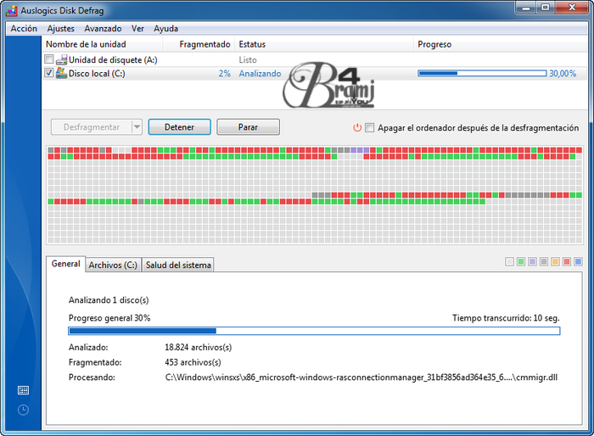This screenshot has height=436, width=594.
Task: Open the Ayuda menu
Action: point(165,28)
